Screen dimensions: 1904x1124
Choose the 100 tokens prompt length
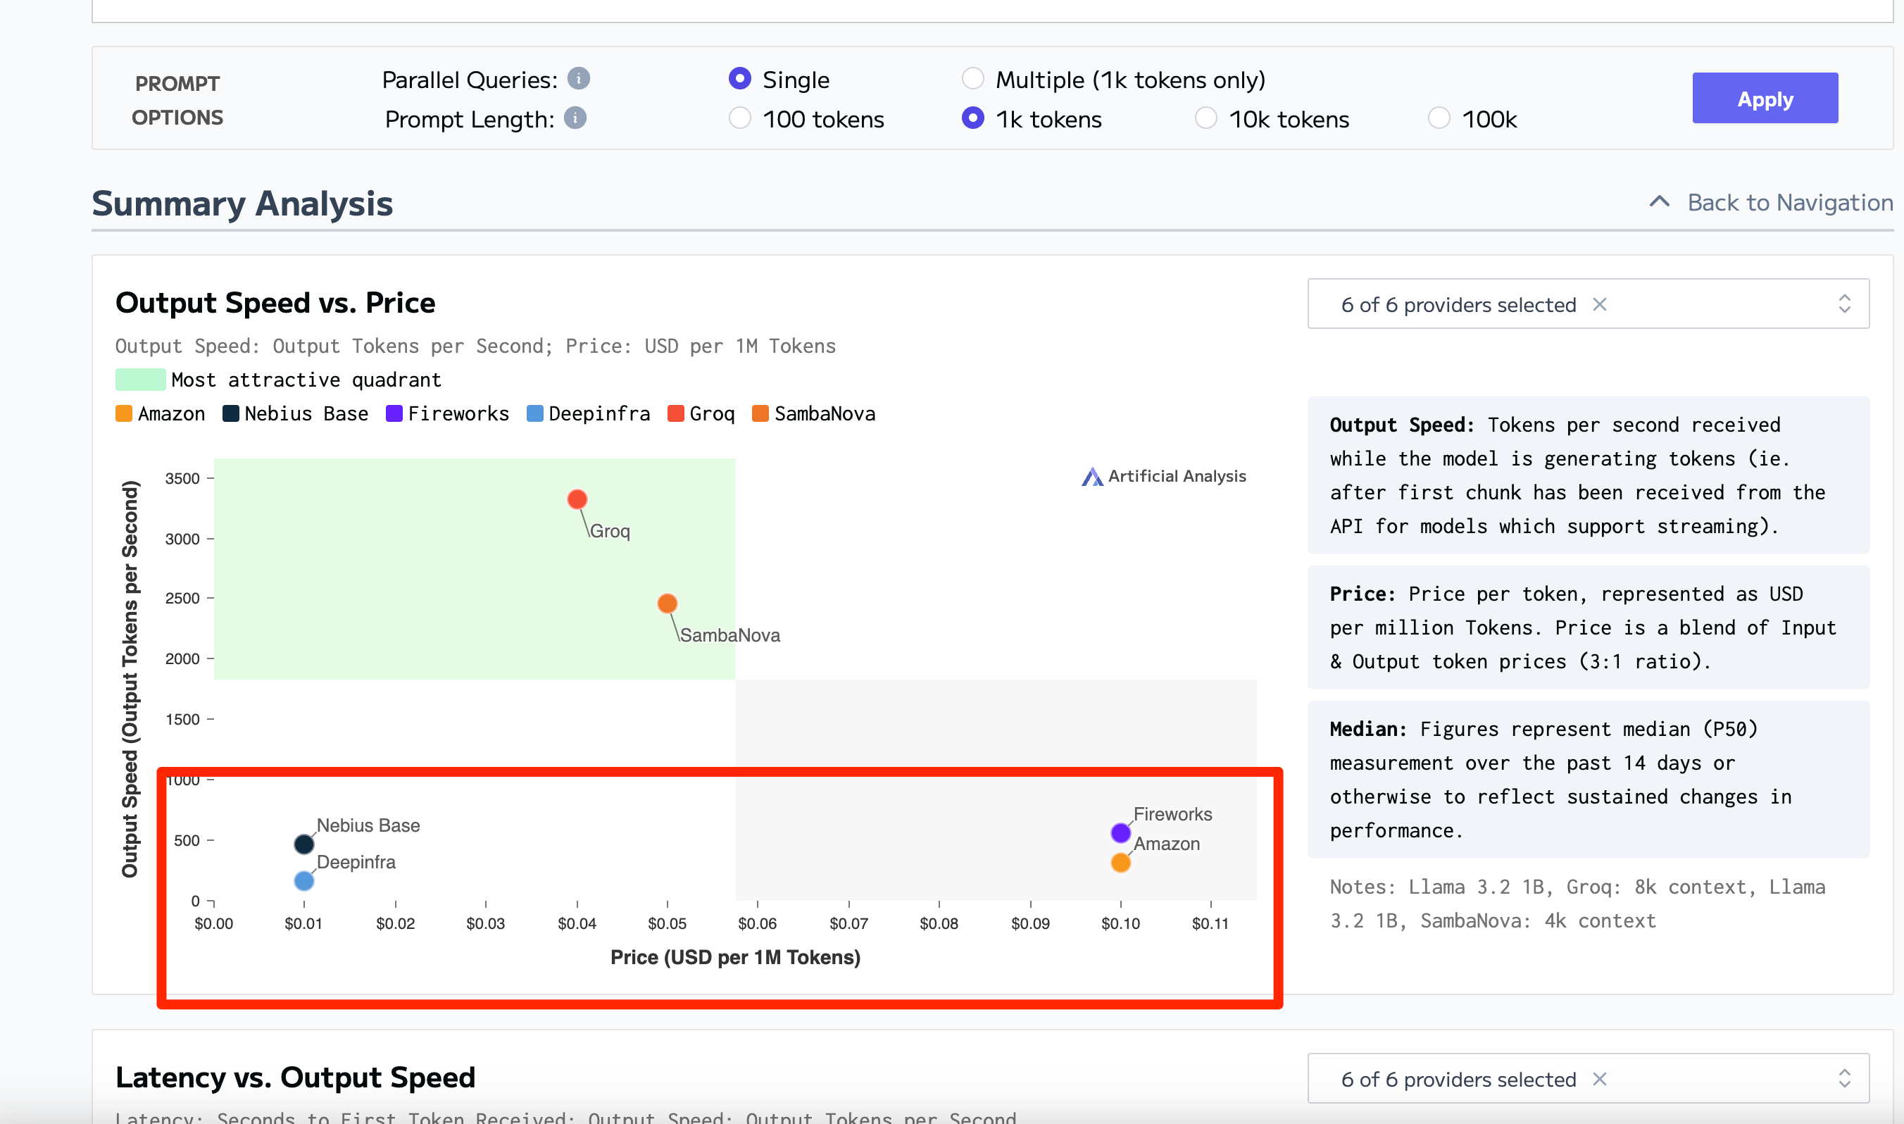coord(739,118)
